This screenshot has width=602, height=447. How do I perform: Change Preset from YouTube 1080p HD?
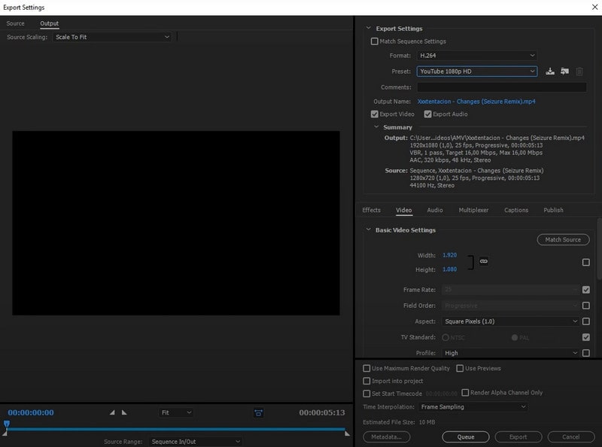(x=475, y=72)
